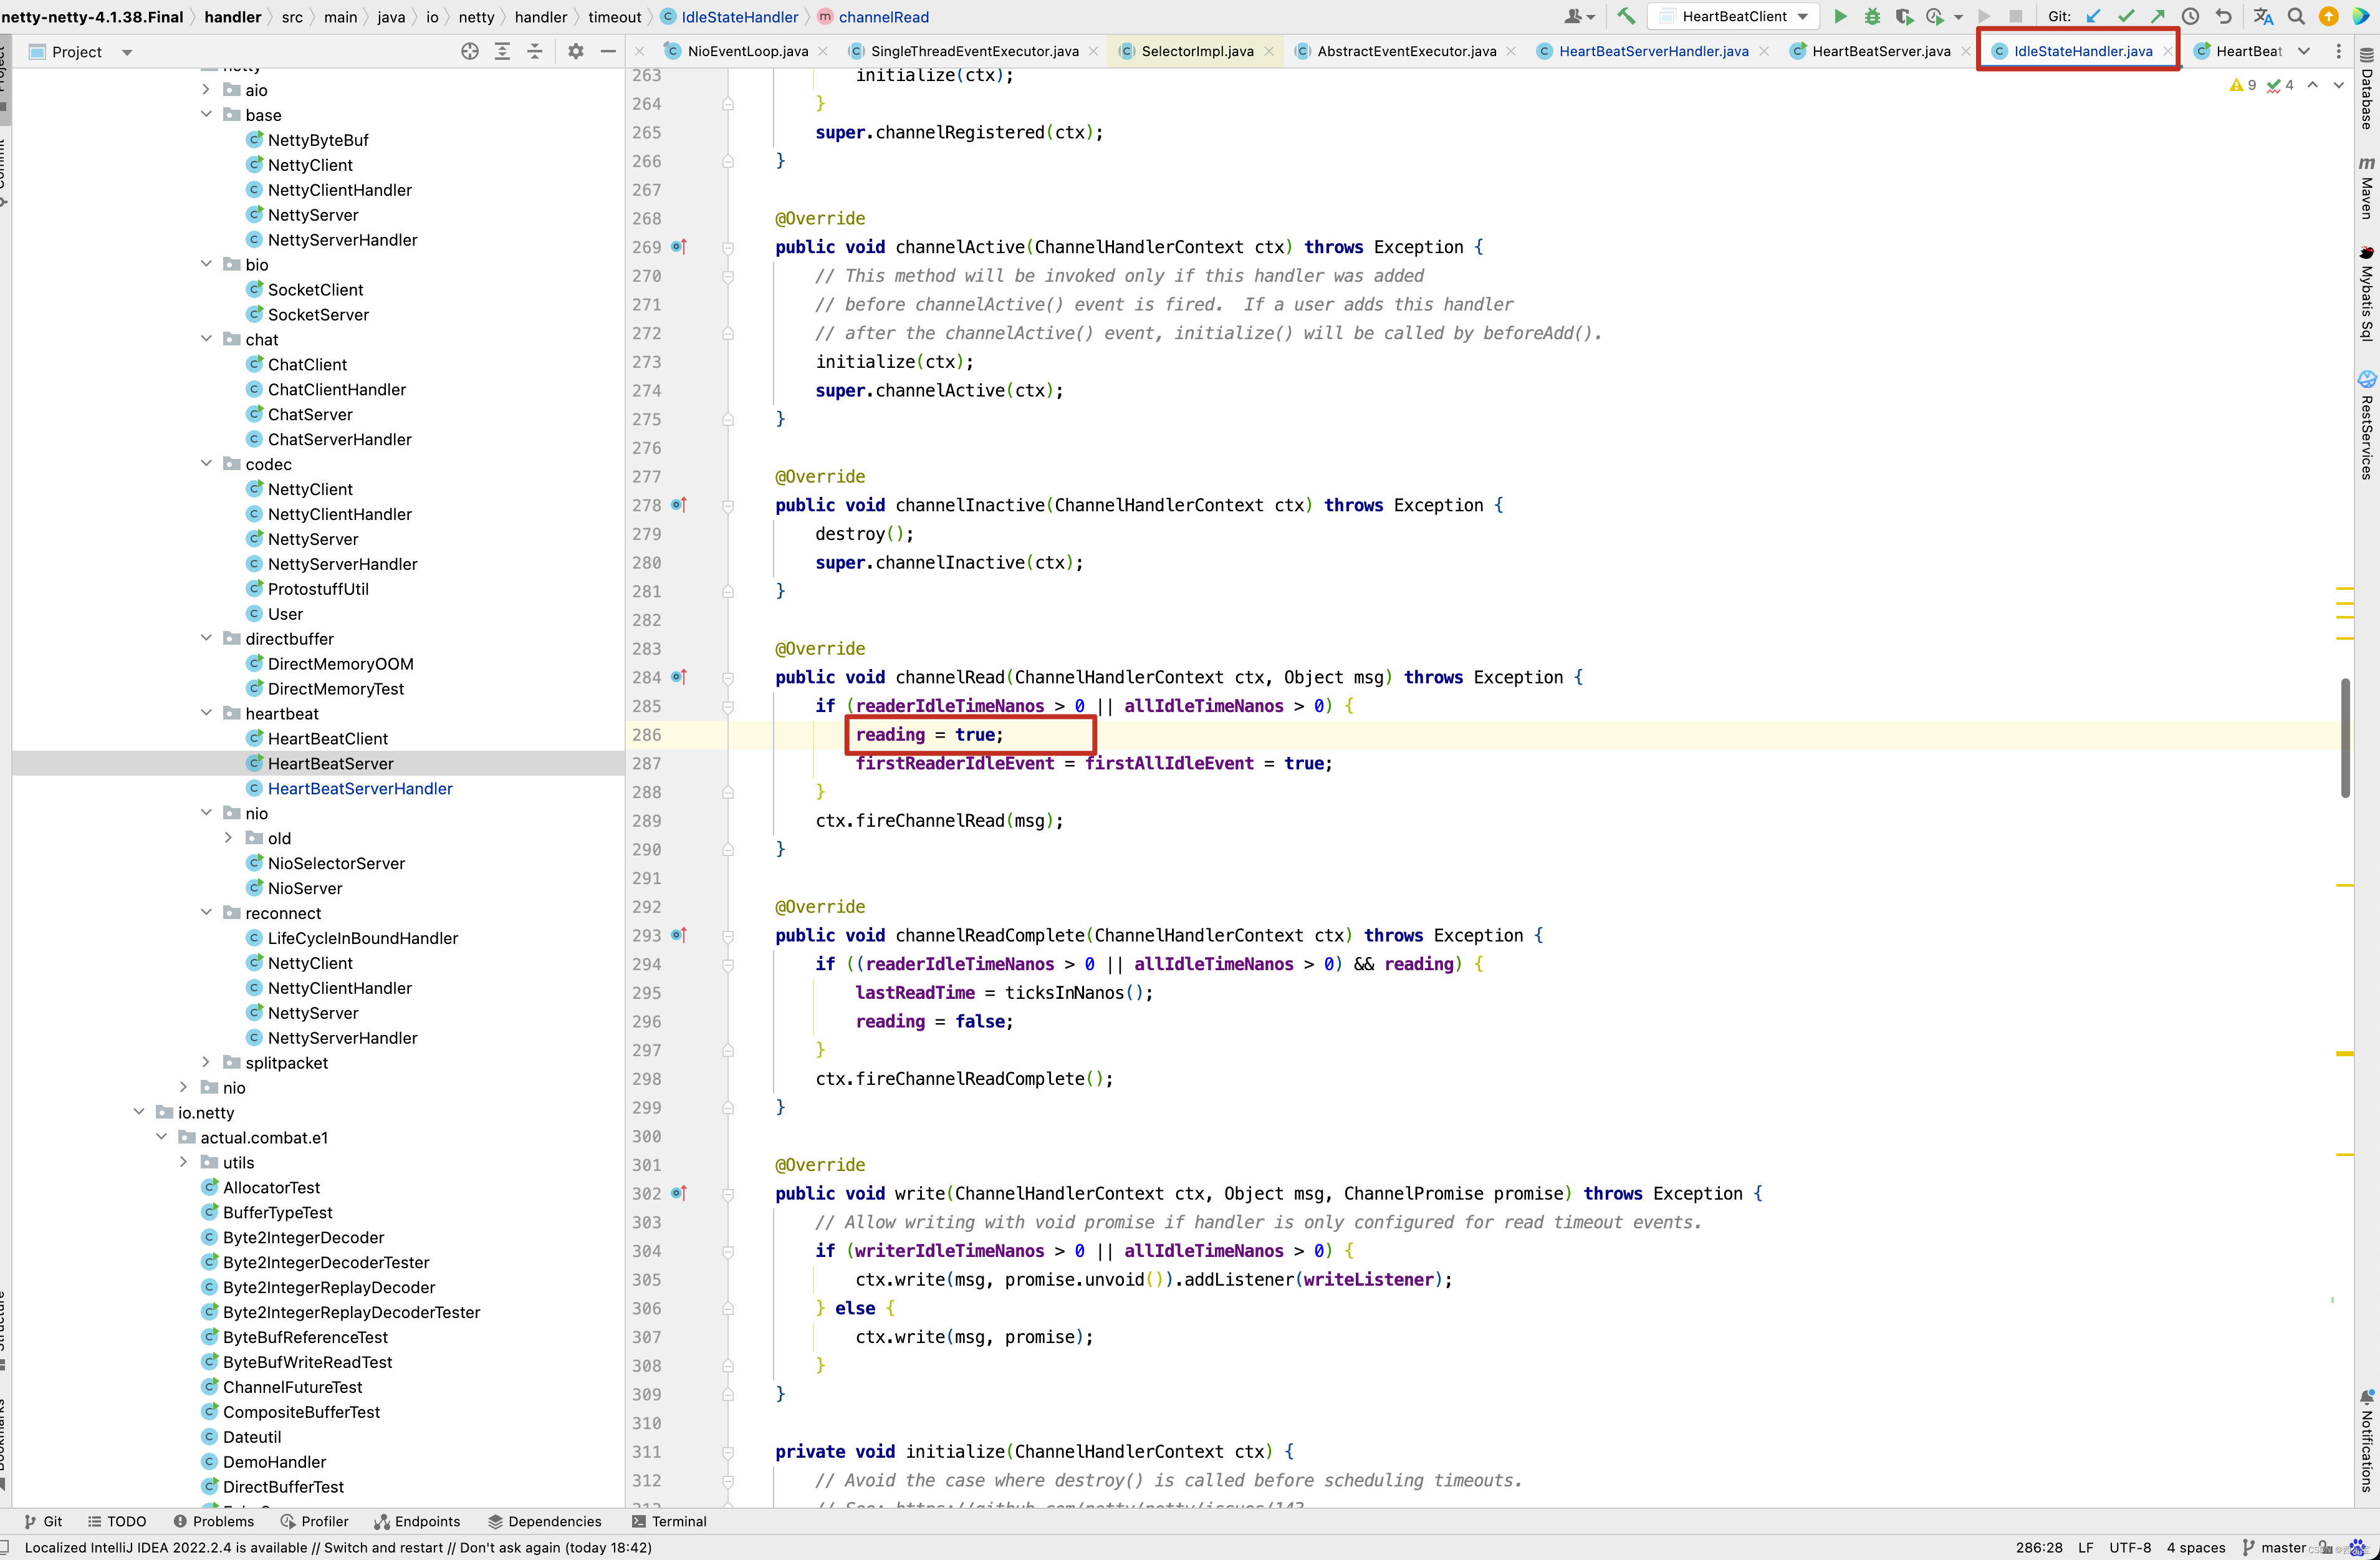Screen dimensions: 2380x1560
Task: Collapse the heartbeat folder in project tree
Action: (x=206, y=713)
